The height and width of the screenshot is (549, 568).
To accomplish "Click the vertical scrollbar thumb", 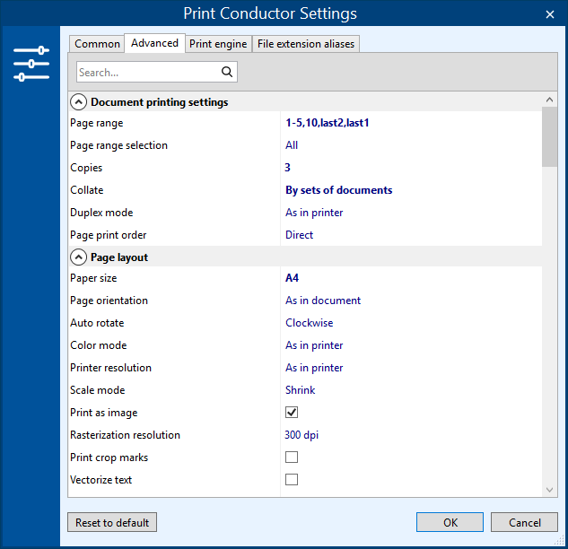I will tap(550, 137).
